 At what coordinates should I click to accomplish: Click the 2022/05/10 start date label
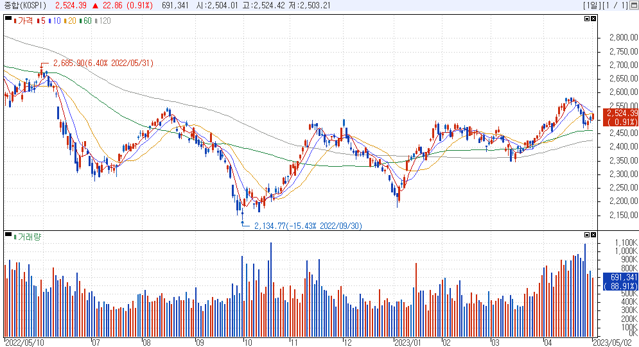tap(24, 343)
